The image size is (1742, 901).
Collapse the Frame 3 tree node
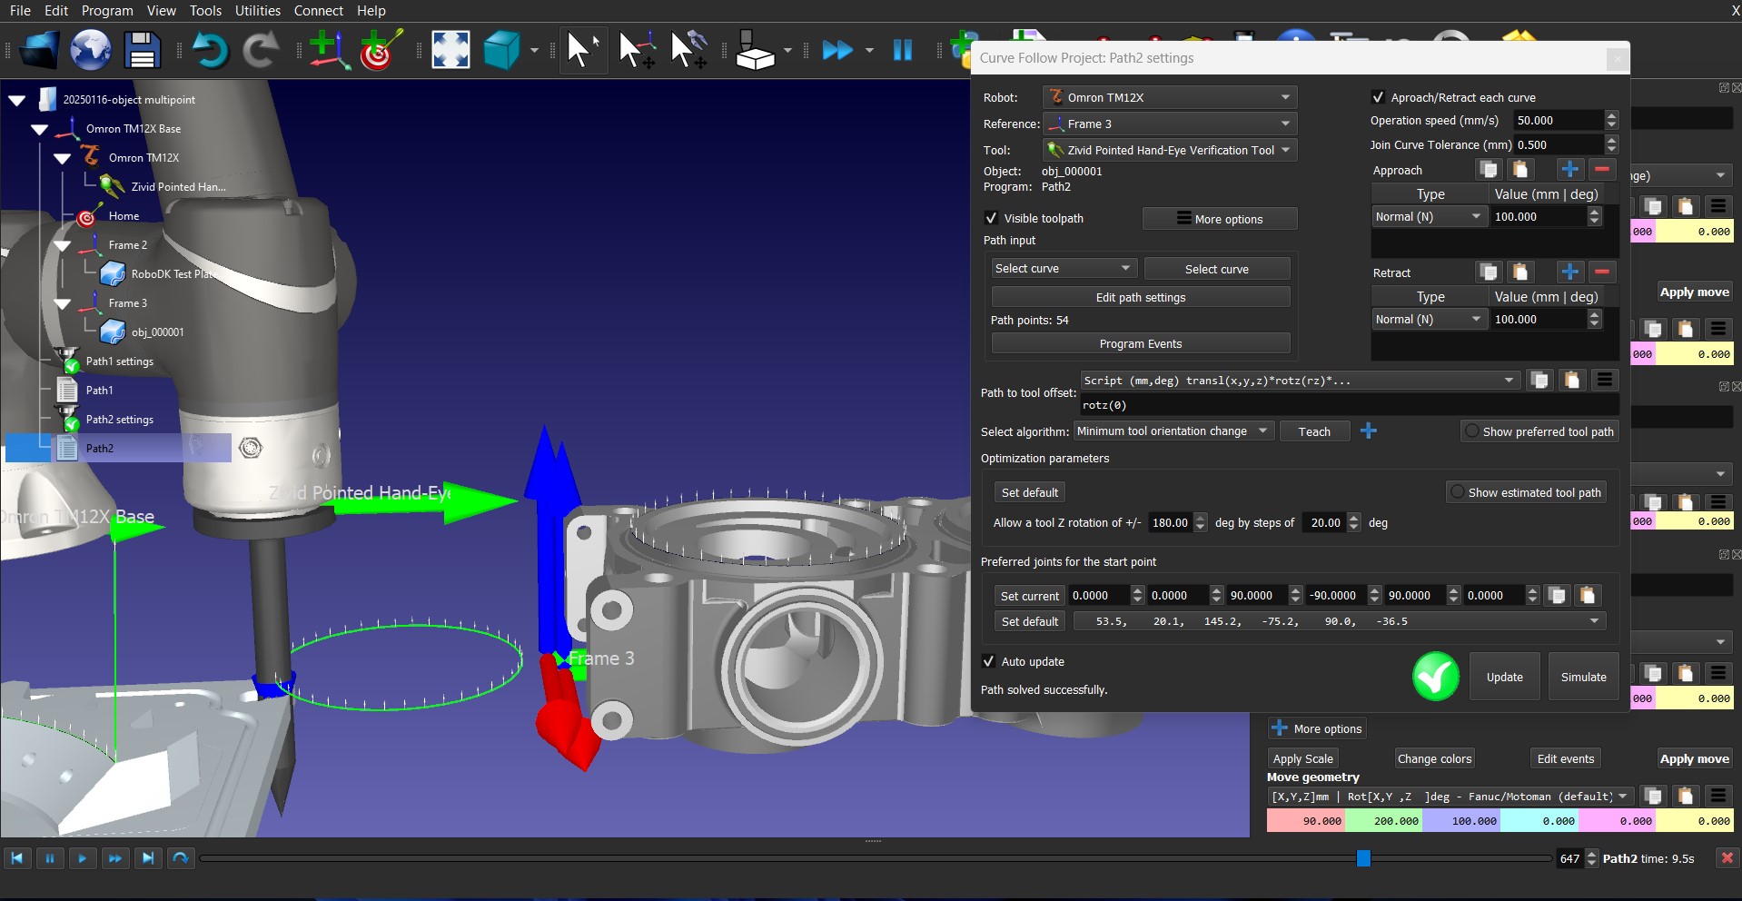63,303
